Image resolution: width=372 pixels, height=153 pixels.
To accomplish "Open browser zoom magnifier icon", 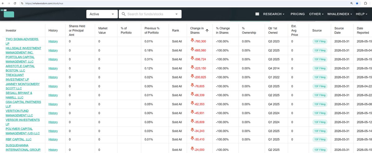I will (x=352, y=3).
